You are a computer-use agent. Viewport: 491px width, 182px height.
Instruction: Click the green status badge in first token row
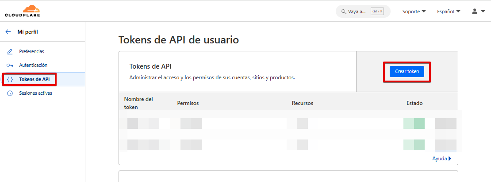point(414,124)
